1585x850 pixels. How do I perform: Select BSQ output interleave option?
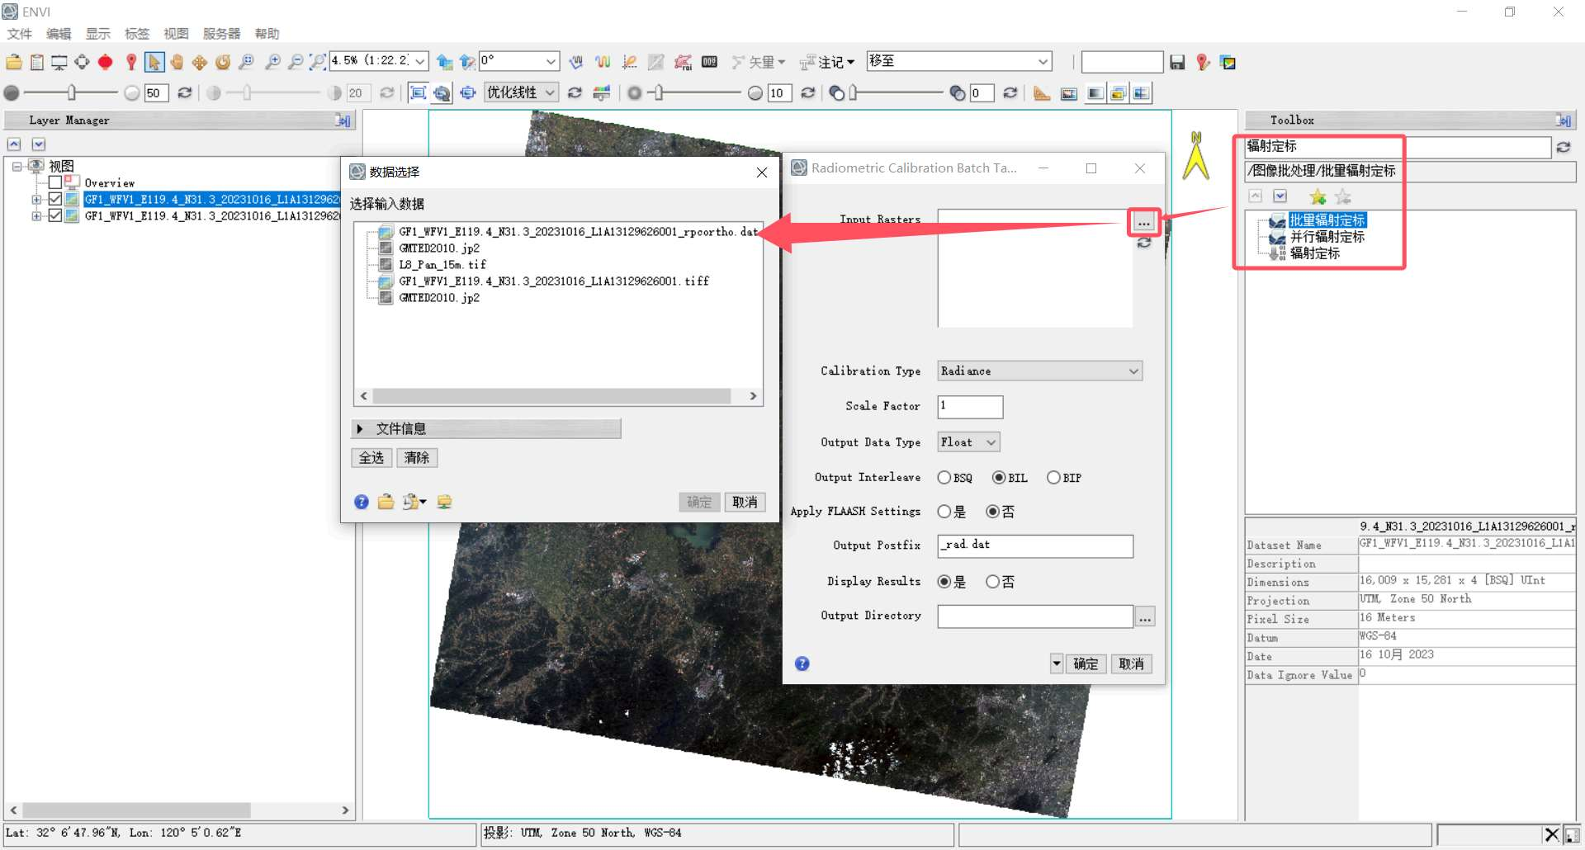click(x=944, y=478)
